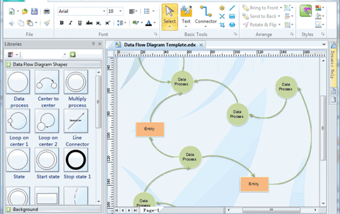Screen dimensions: 340x214
Task: Go to the next page arrow
Action: pos(129,210)
